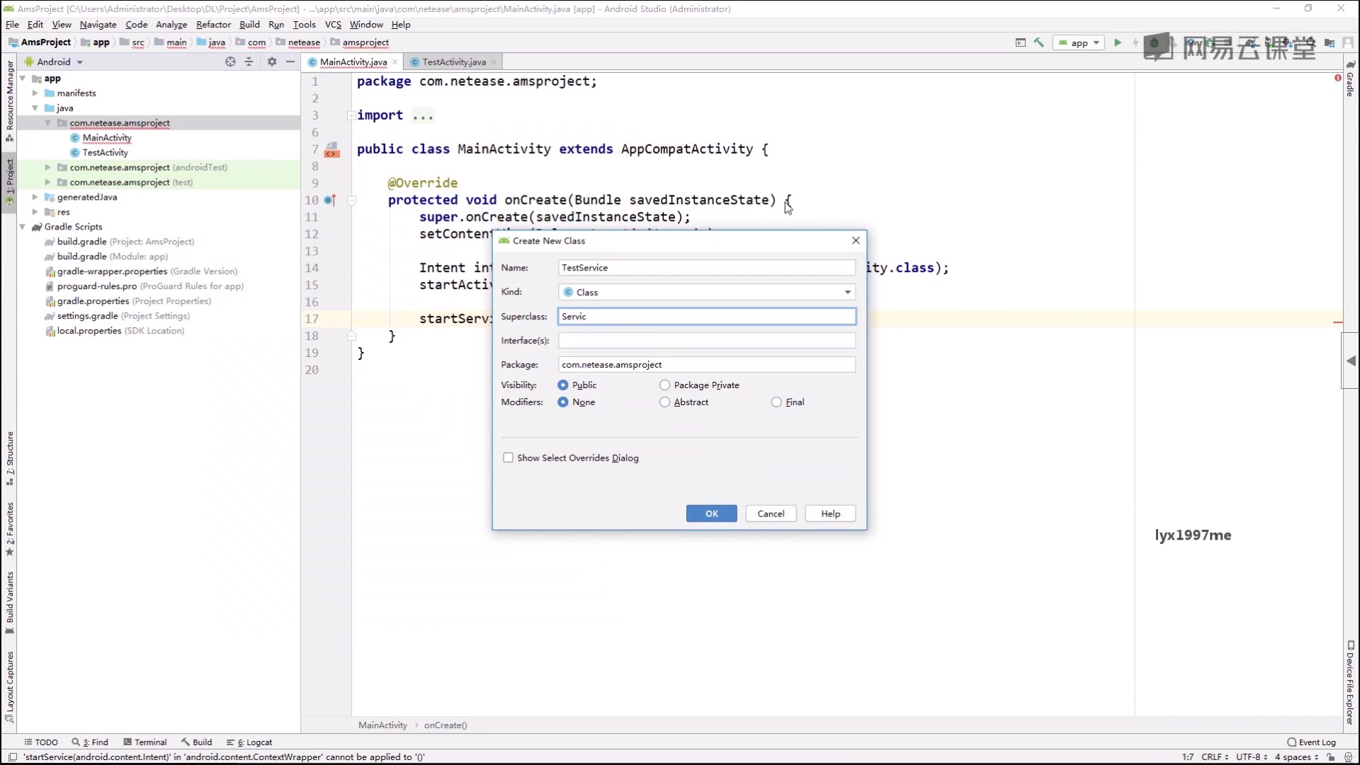Open the Kind dropdown showing Class
The image size is (1360, 765).
[706, 292]
